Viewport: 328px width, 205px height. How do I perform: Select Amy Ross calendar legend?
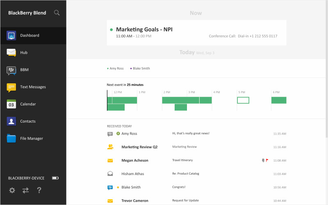point(115,68)
